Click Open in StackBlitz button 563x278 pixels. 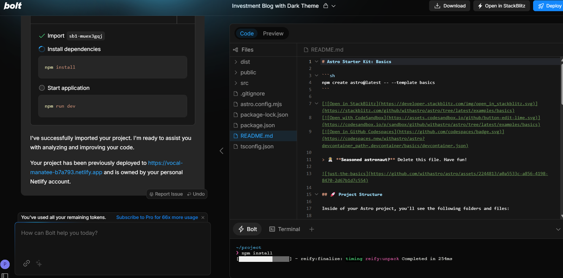click(x=501, y=6)
